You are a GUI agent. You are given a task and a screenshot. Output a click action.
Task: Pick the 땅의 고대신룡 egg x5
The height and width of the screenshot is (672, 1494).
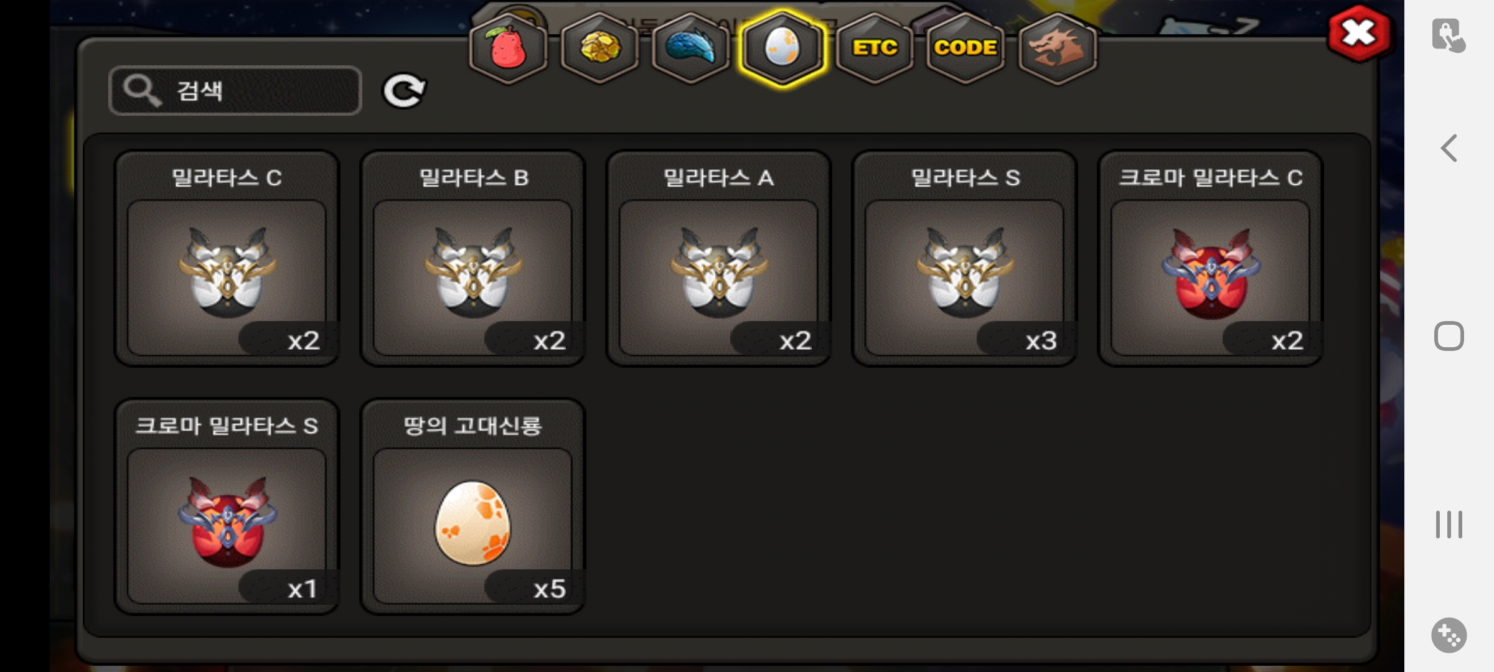(472, 507)
